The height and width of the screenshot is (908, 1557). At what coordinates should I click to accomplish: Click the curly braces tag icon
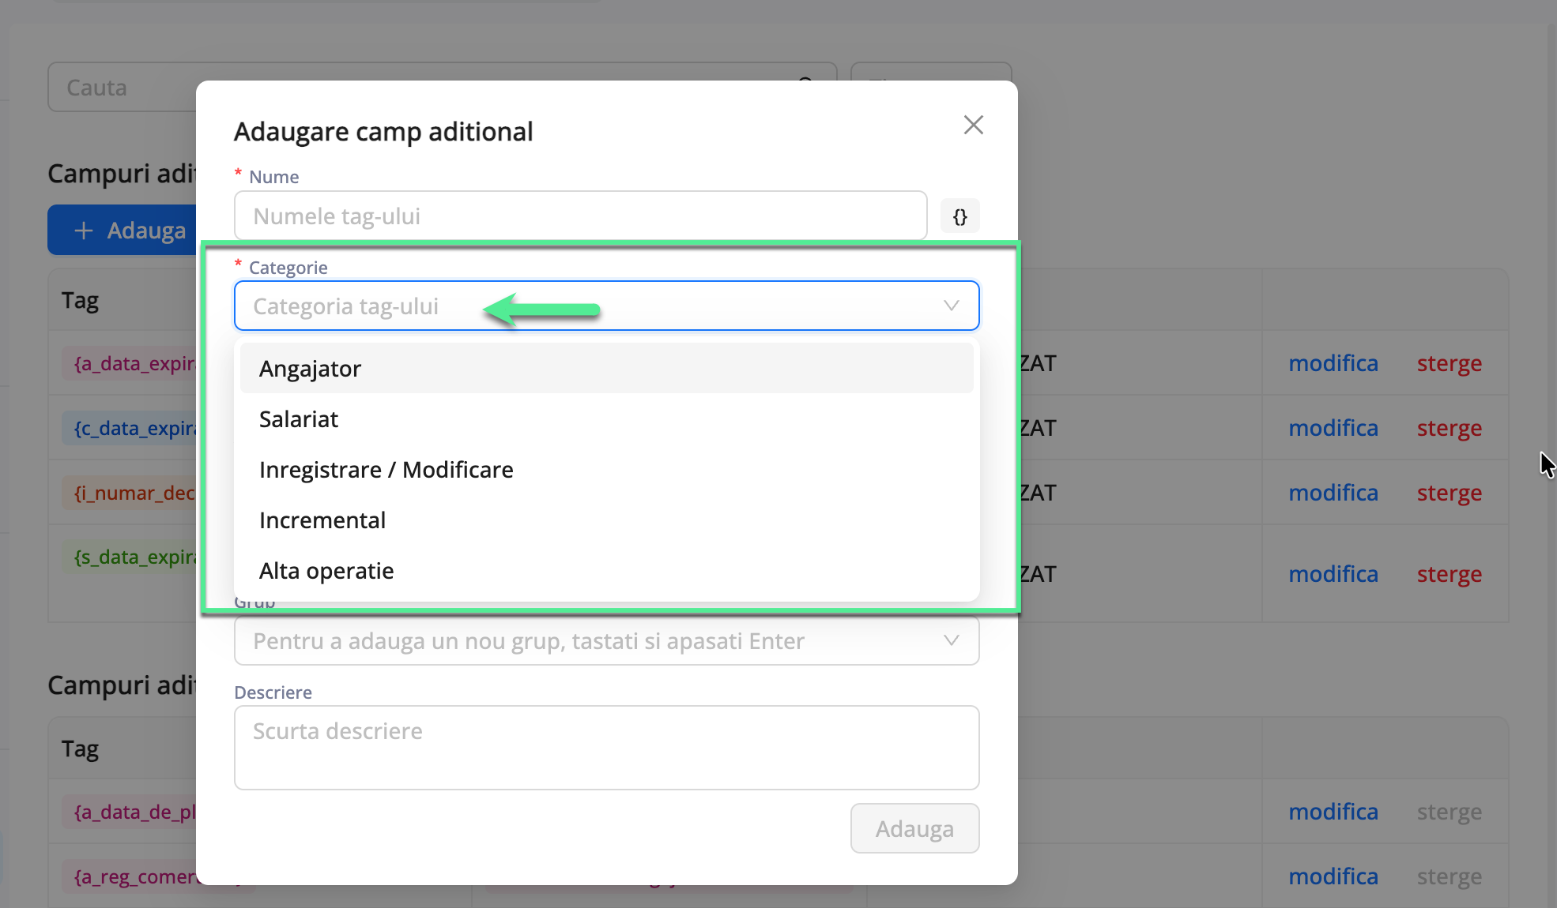pyautogui.click(x=959, y=216)
